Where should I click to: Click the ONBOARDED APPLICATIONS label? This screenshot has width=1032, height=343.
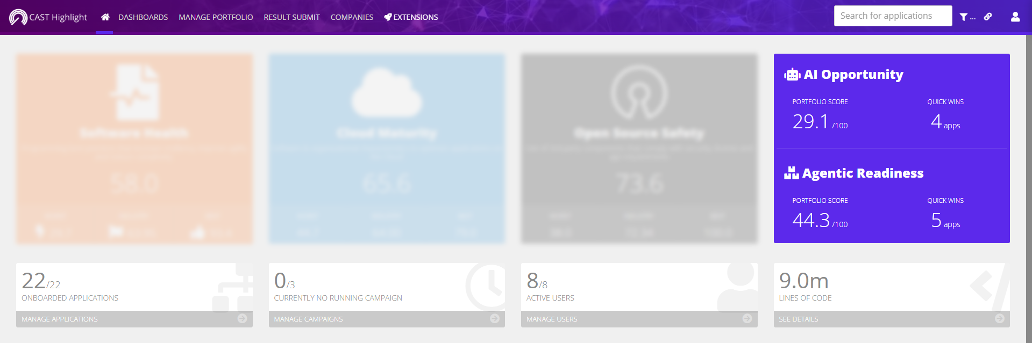(70, 298)
